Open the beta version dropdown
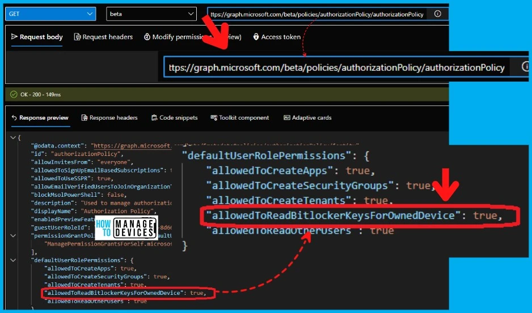 tap(151, 14)
